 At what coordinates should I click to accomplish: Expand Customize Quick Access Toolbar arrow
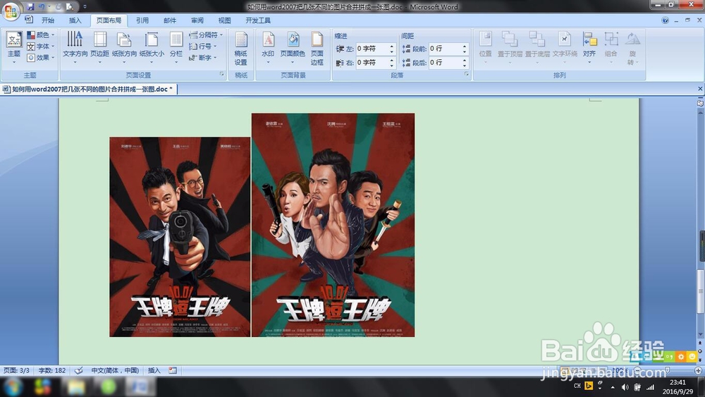coord(85,7)
